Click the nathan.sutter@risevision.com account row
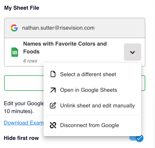Screen dimensions: 155x148 (x=75, y=28)
